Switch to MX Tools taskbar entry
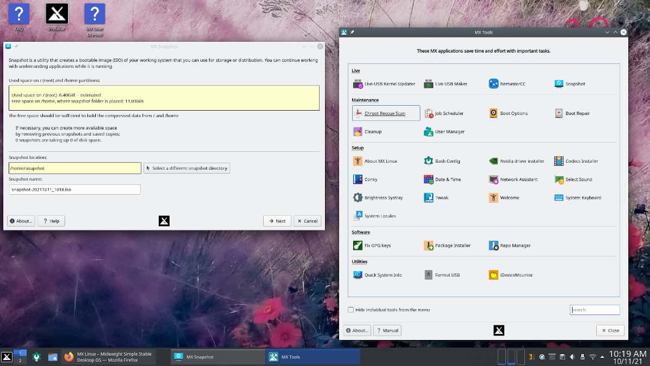Viewport: 650px width, 366px height. [313, 357]
